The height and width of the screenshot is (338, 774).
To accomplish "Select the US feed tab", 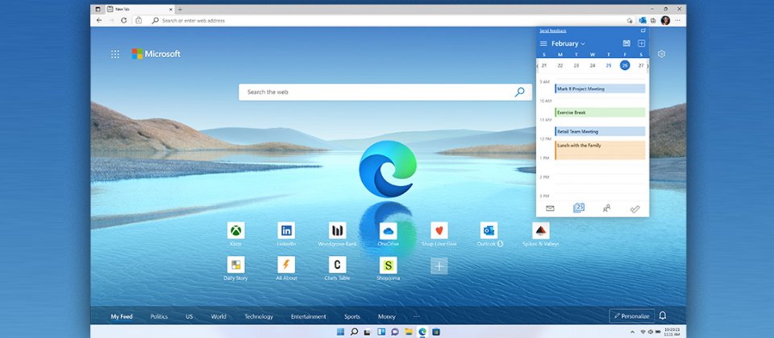I will [x=189, y=316].
